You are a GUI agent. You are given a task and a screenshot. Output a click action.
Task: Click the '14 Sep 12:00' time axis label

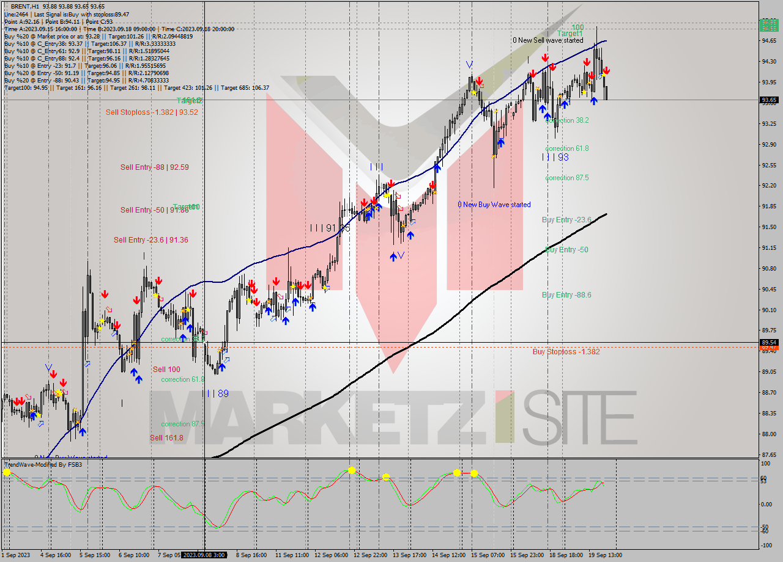[448, 555]
